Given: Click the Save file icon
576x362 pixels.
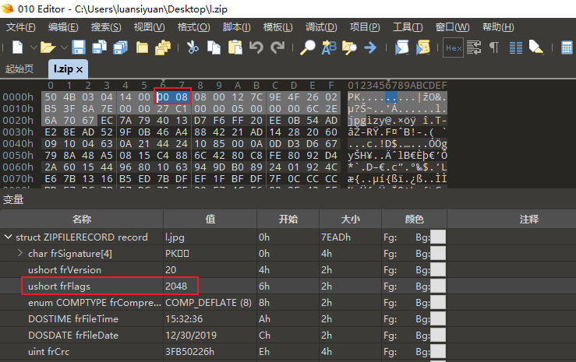Looking at the screenshot, I should coord(79,47).
